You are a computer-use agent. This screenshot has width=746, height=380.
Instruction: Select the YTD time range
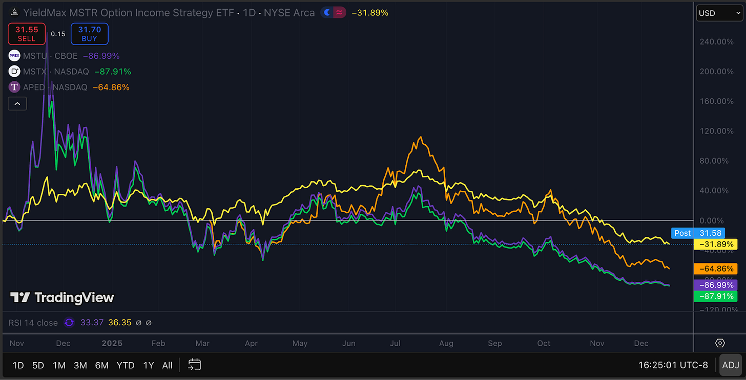[x=126, y=365]
